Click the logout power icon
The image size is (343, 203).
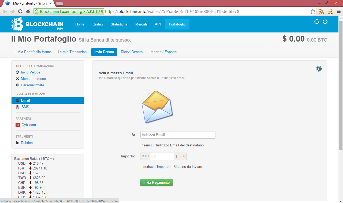[325, 21]
